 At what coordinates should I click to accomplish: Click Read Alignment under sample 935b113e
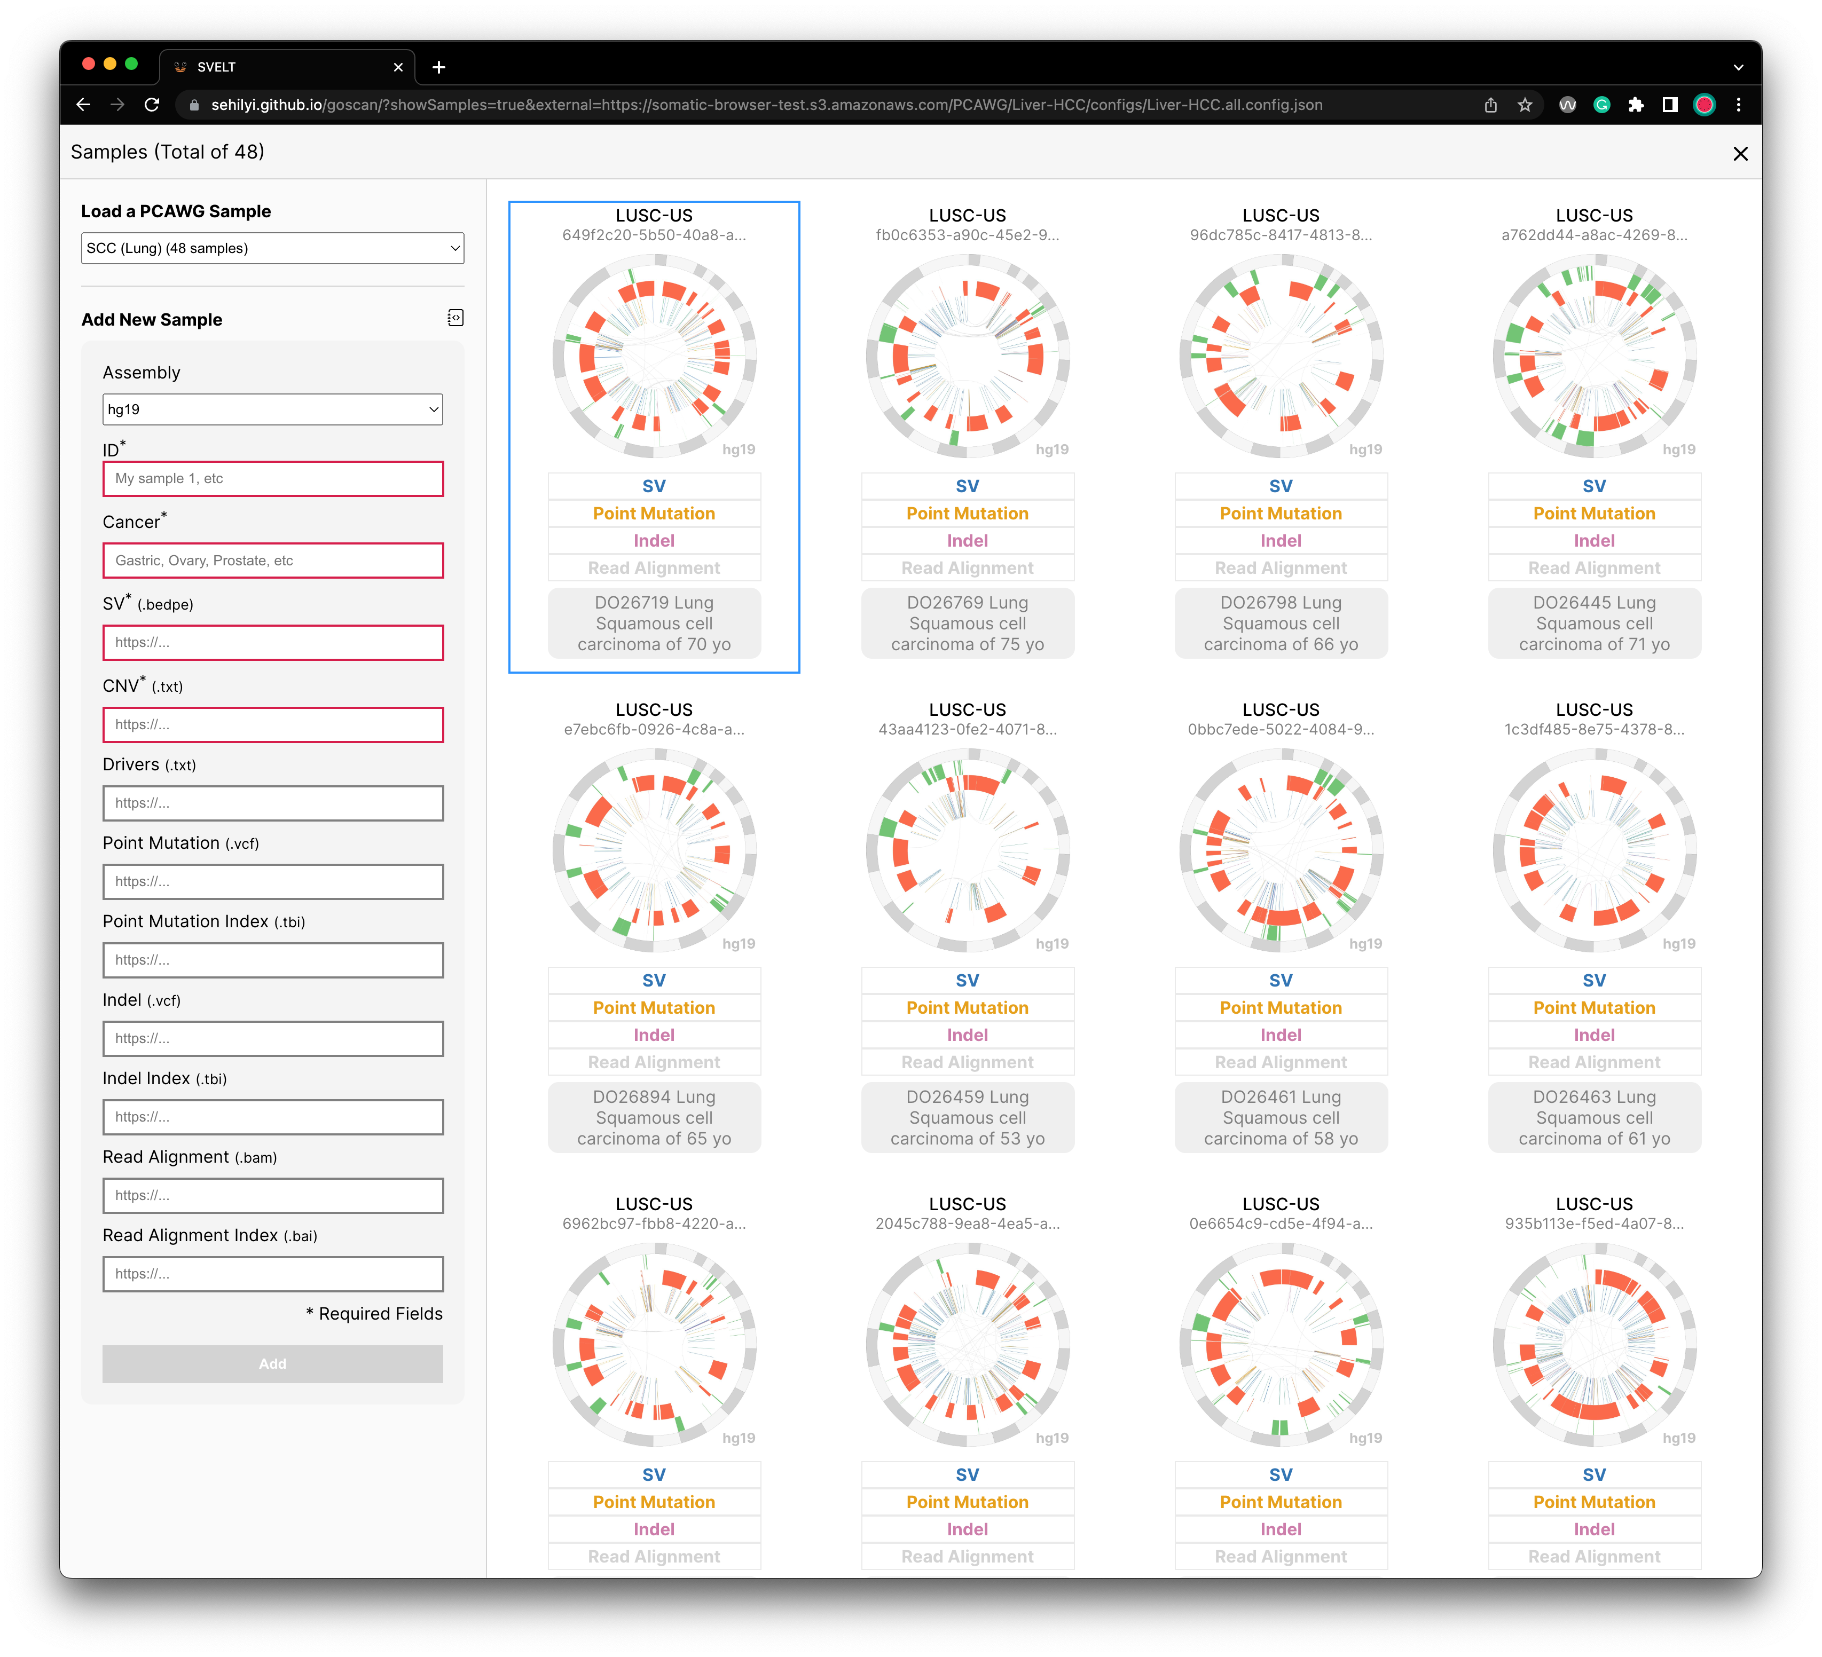coord(1595,1557)
